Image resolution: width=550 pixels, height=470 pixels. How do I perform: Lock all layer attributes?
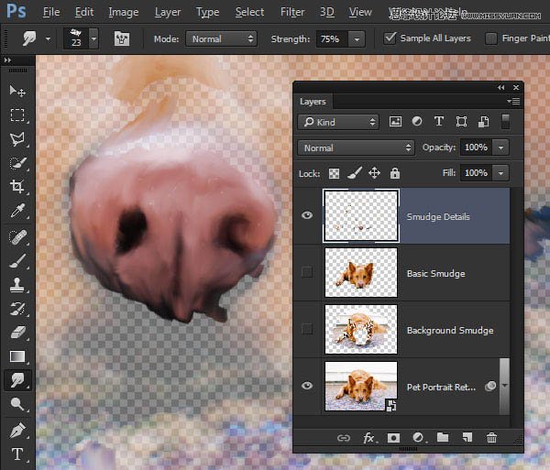(395, 173)
